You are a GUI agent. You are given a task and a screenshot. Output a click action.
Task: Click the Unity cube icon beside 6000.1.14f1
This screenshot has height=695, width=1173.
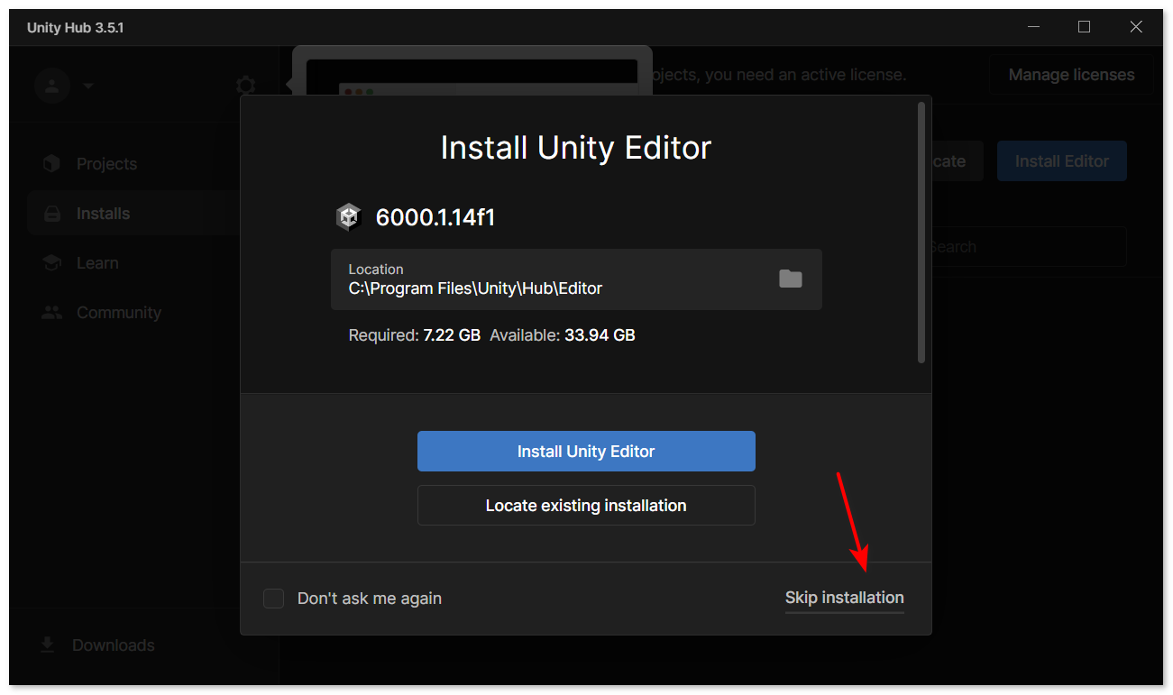(x=349, y=217)
